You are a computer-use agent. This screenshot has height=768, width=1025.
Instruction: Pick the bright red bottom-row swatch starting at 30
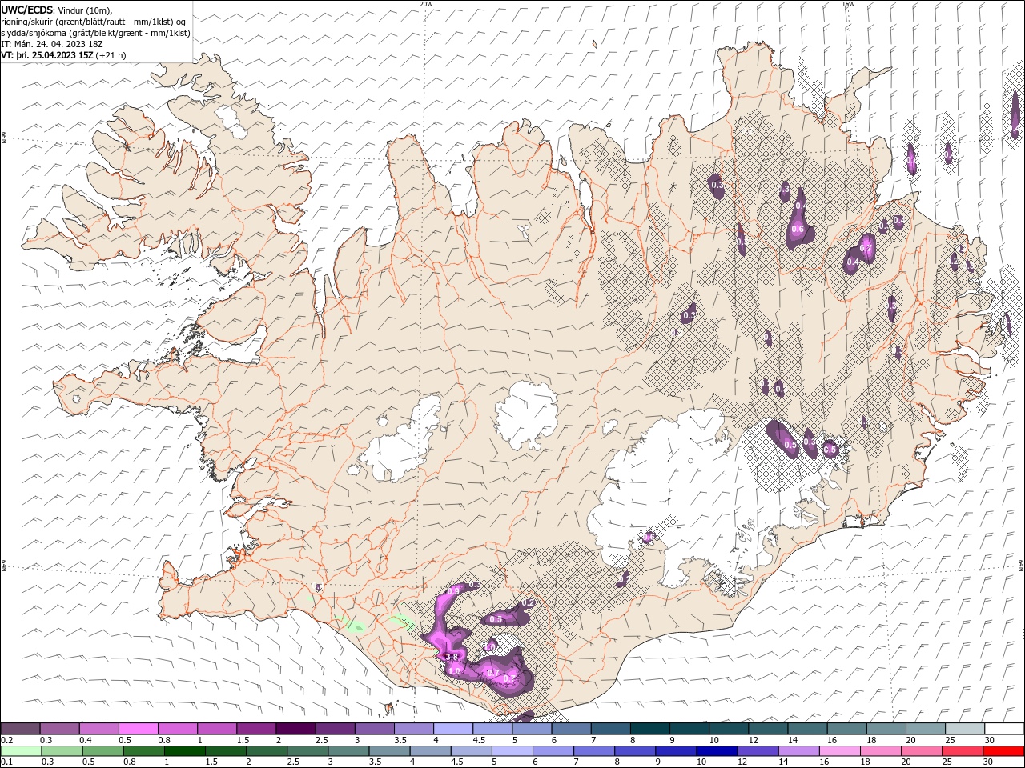[x=1003, y=751]
